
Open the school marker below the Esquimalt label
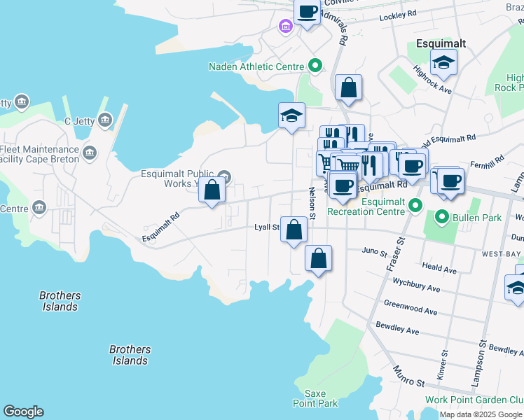click(443, 64)
